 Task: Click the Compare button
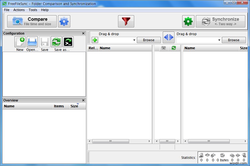(x=31, y=21)
